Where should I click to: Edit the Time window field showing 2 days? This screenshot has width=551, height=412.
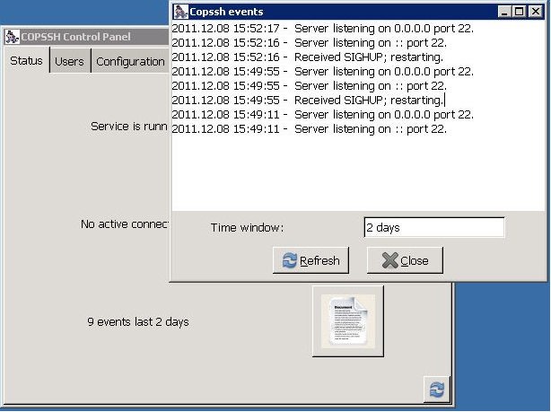[x=434, y=227]
